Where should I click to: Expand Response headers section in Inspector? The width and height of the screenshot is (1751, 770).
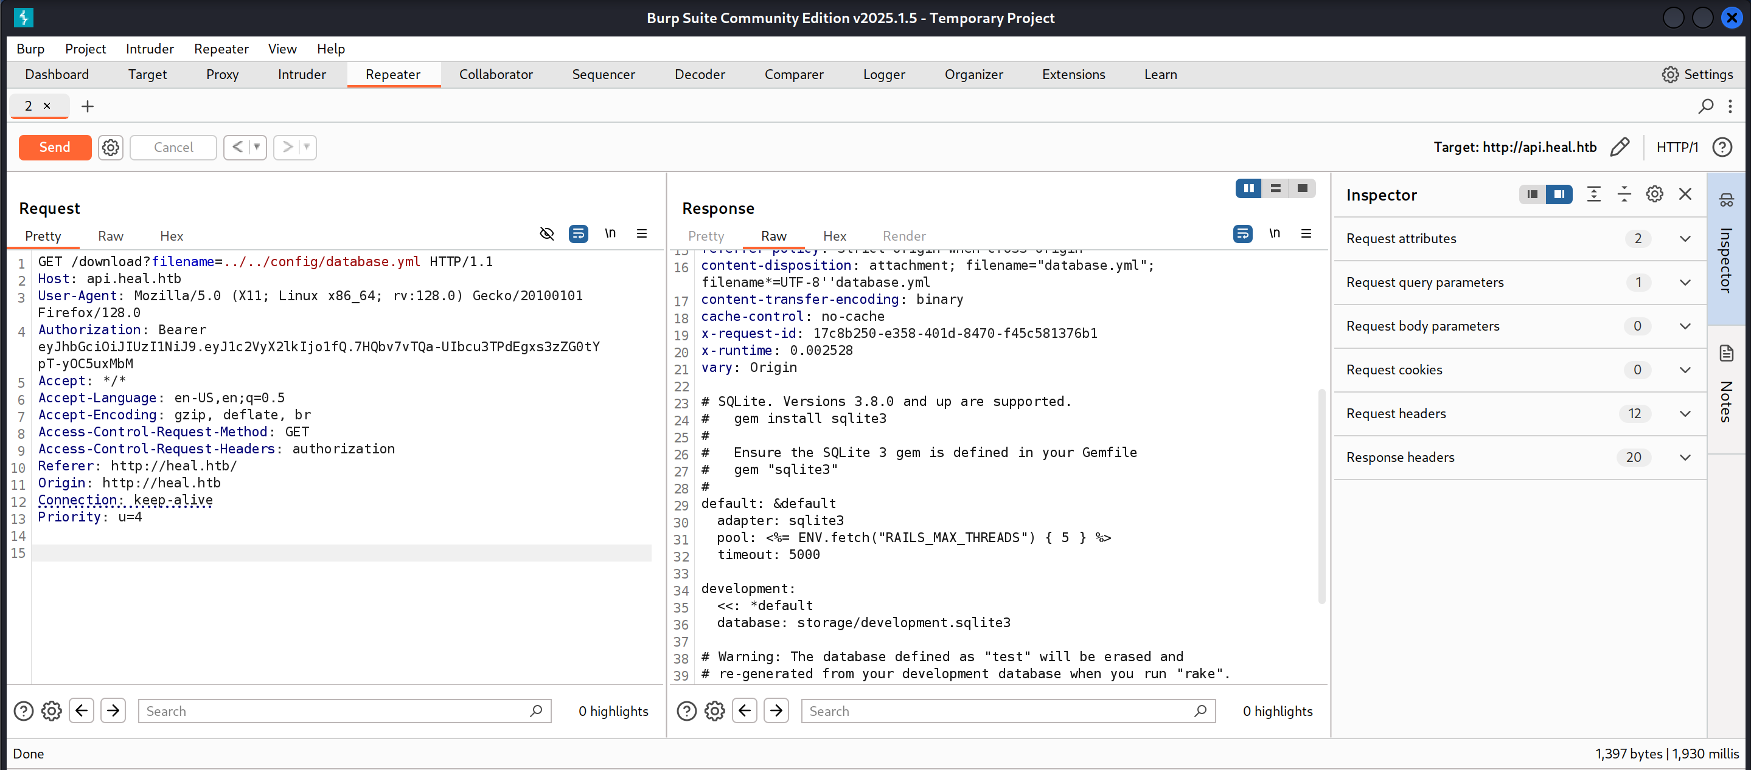(x=1685, y=458)
